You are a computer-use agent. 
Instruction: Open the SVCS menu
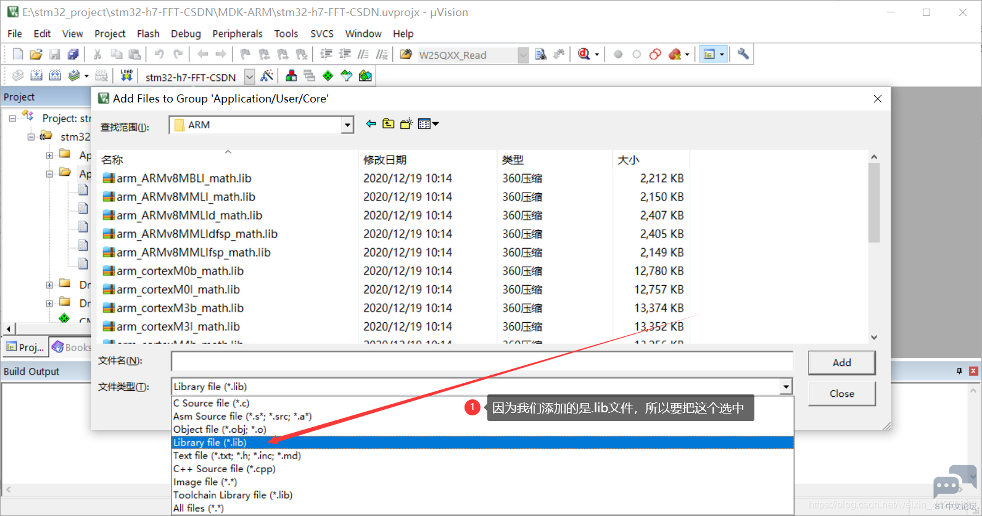(322, 33)
